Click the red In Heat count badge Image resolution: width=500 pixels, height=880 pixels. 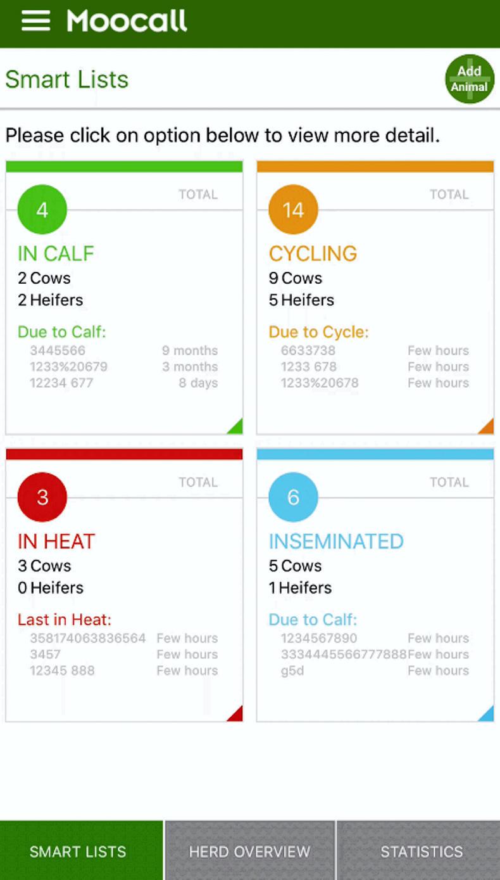pyautogui.click(x=42, y=497)
